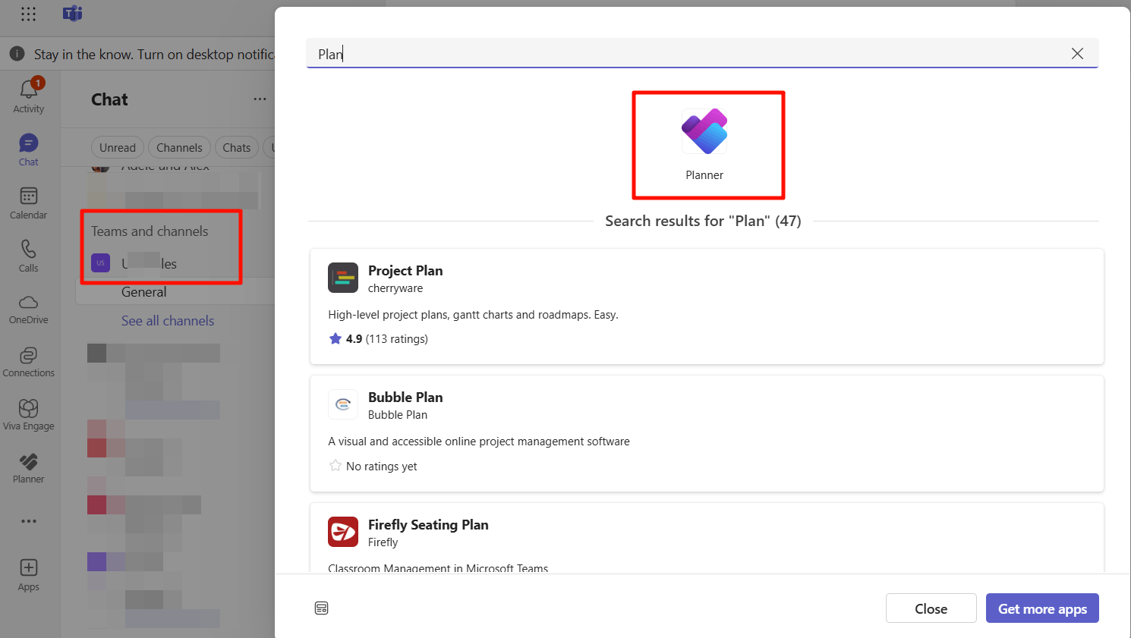Open the app launcher waffle grid

pos(29,14)
